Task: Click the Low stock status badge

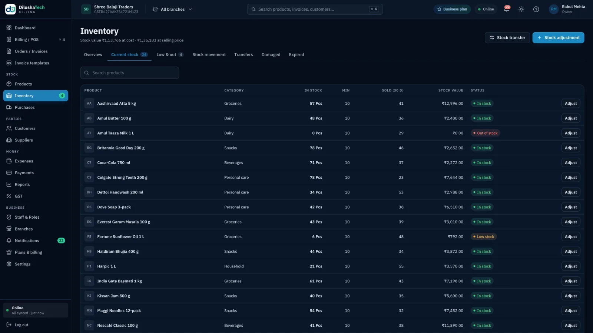Action: [484, 237]
